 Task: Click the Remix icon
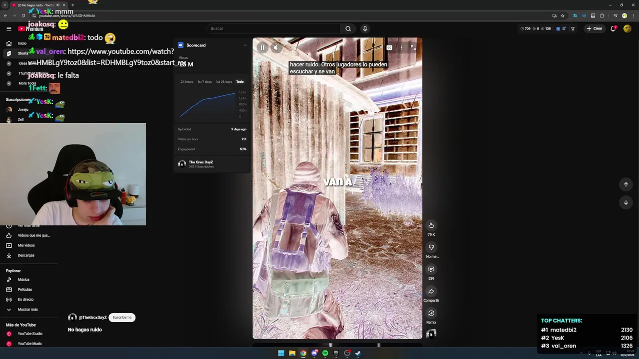click(431, 313)
